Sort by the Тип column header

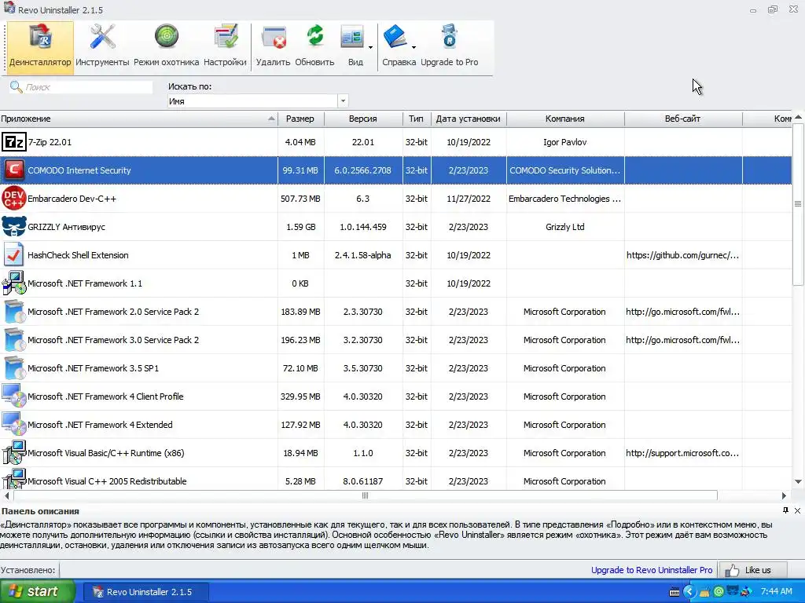(x=417, y=119)
